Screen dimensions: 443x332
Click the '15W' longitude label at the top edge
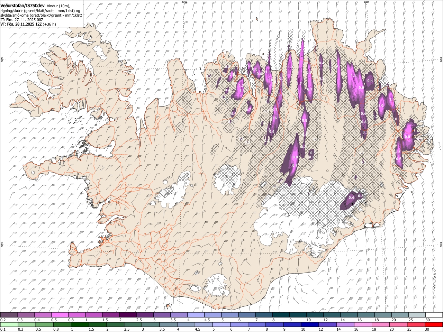tap(367, 2)
